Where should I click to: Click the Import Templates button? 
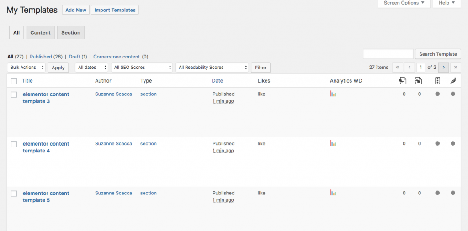coord(115,10)
